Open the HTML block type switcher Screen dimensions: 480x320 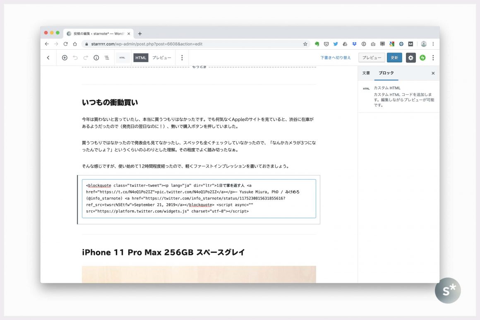(x=122, y=58)
